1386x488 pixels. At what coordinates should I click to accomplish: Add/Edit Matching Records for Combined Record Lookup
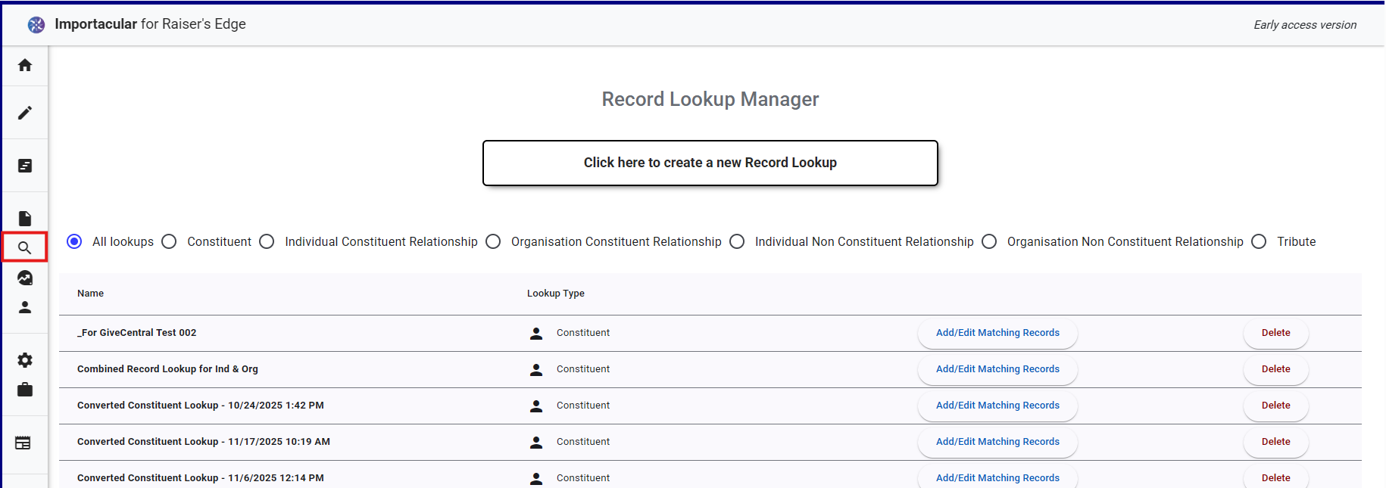(x=997, y=369)
